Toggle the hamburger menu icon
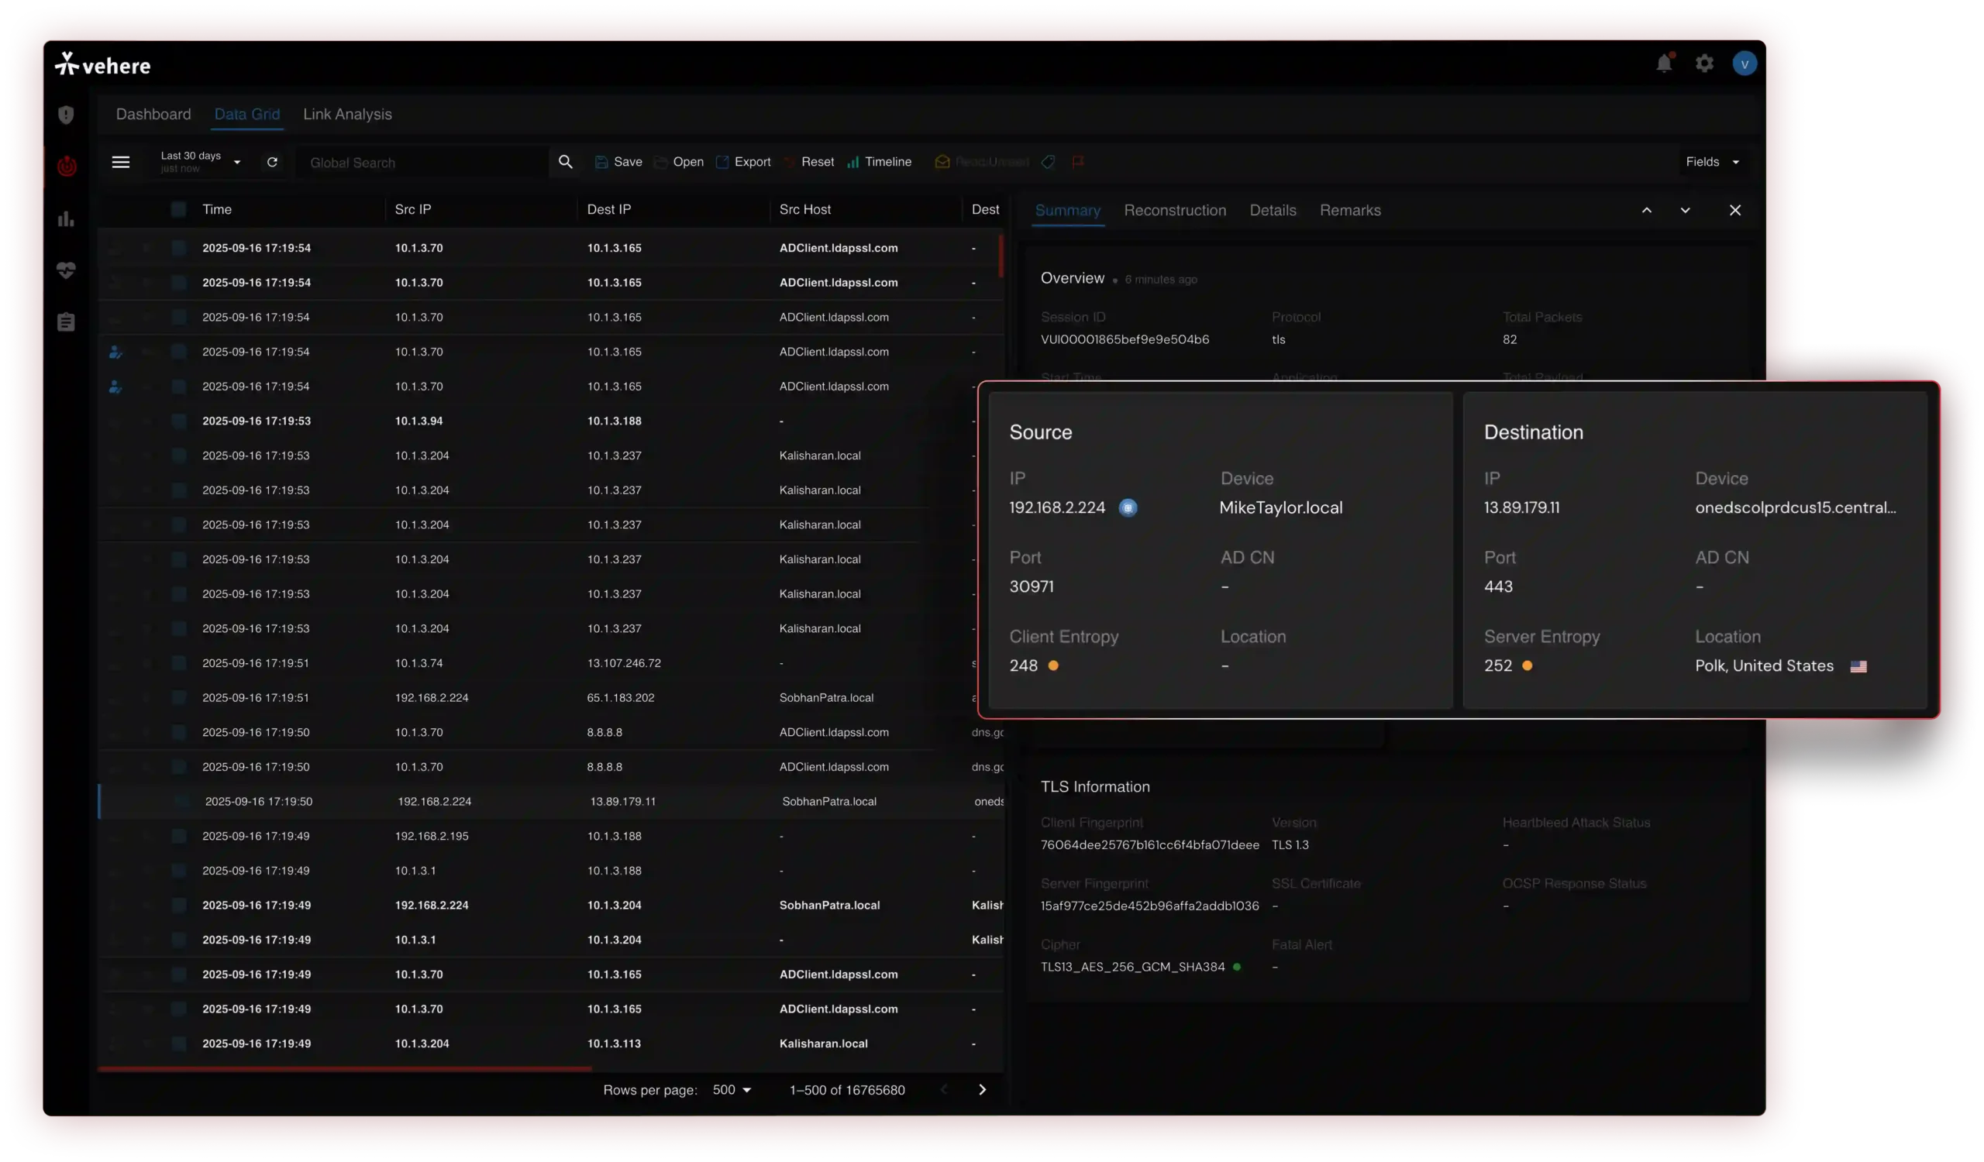Viewport: 1984px width, 1162px height. click(120, 162)
